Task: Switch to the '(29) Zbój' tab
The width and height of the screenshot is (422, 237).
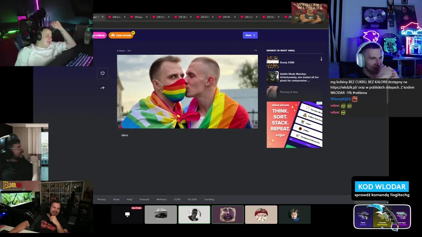Action: point(183,17)
